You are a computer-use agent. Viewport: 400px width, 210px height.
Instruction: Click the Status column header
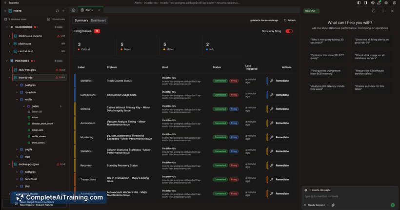click(217, 67)
